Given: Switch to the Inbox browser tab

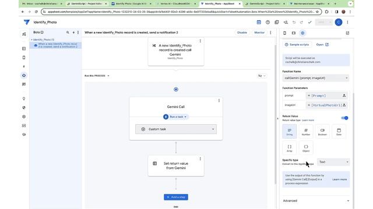Looking at the screenshot, I should [x=42, y=4].
